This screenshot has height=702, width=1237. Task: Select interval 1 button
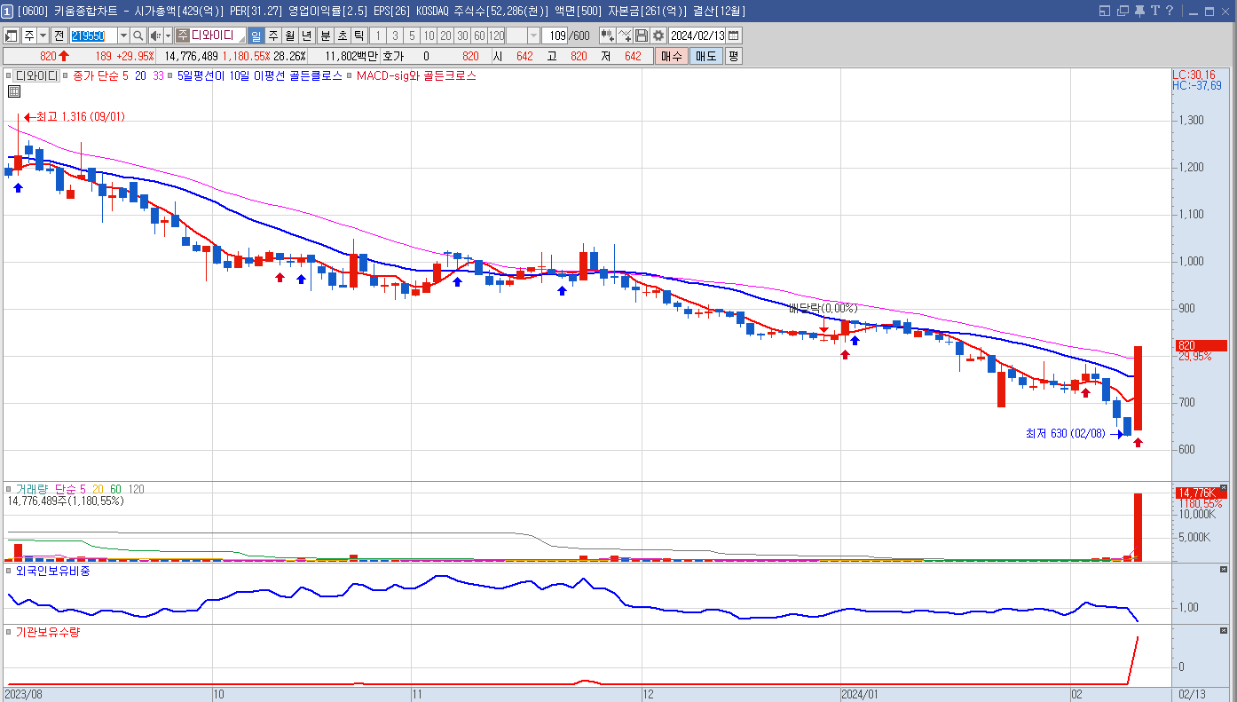coord(378,35)
